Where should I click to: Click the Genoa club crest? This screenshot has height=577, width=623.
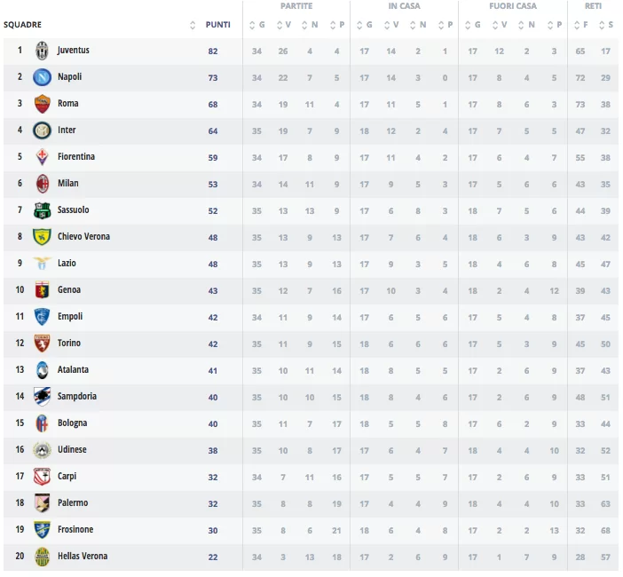tap(42, 290)
